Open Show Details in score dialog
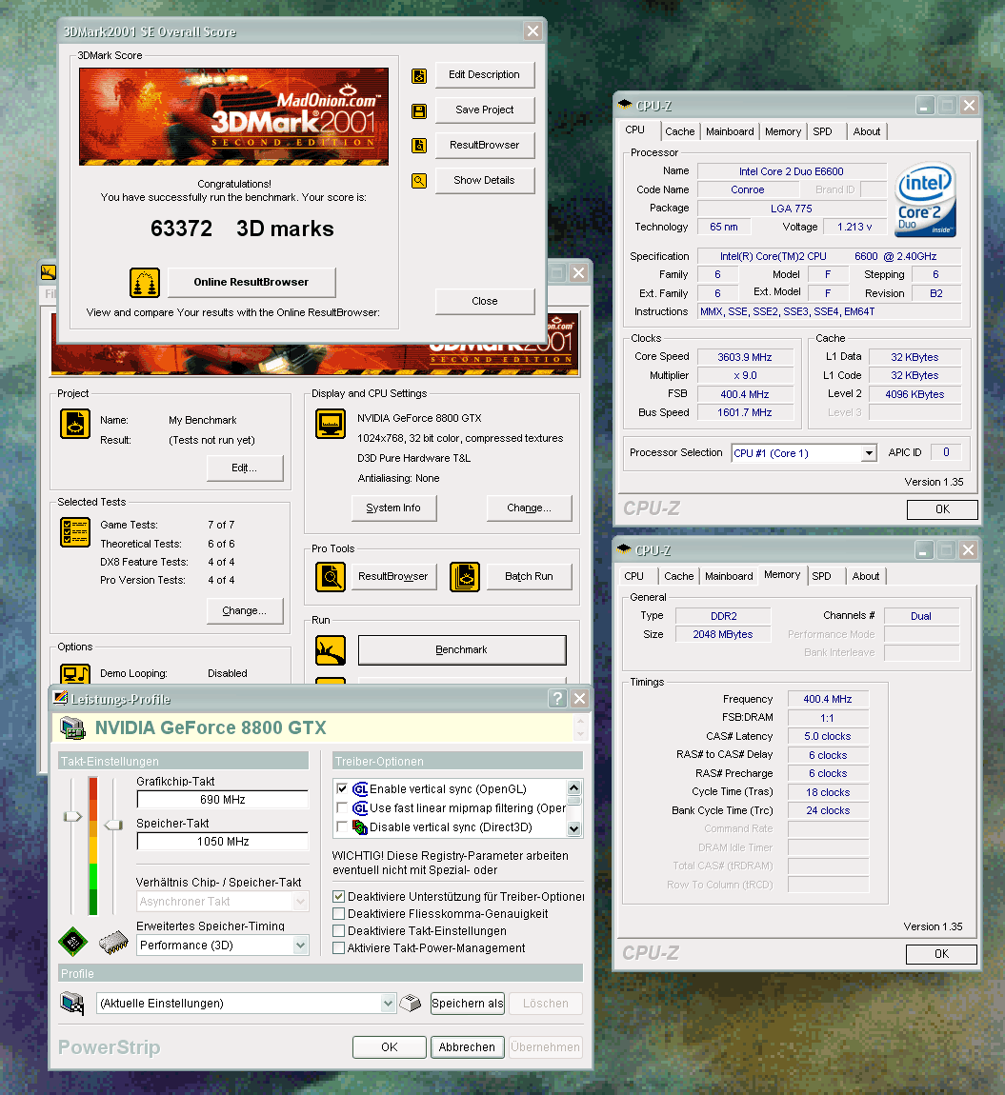This screenshot has width=1005, height=1095. (484, 180)
